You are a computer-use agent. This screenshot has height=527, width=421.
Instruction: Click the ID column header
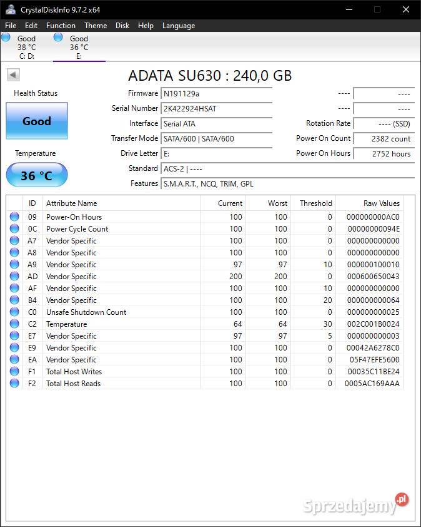(x=32, y=203)
